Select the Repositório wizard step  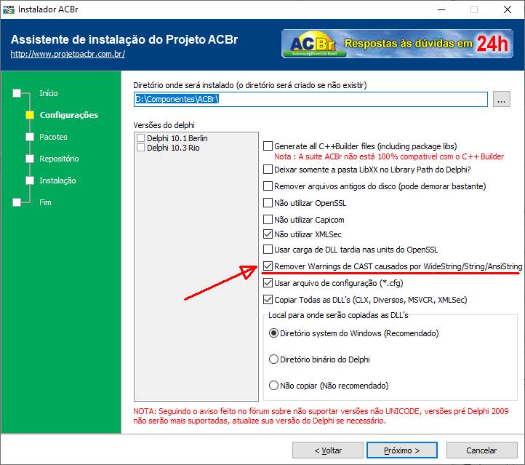(x=59, y=159)
